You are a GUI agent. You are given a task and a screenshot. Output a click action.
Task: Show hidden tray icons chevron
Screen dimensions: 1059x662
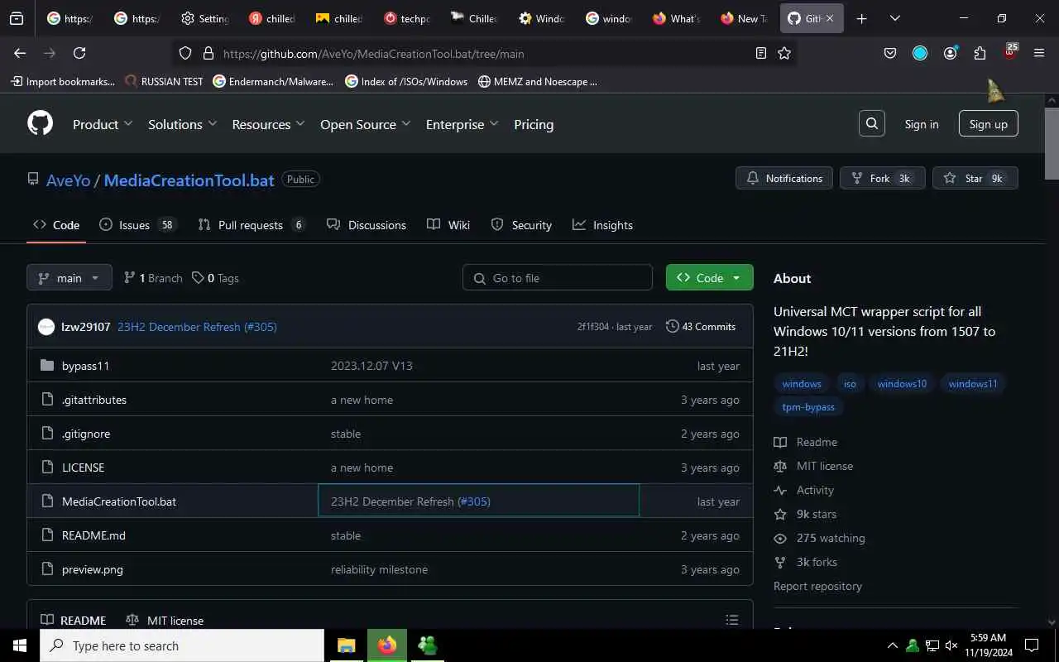click(892, 645)
